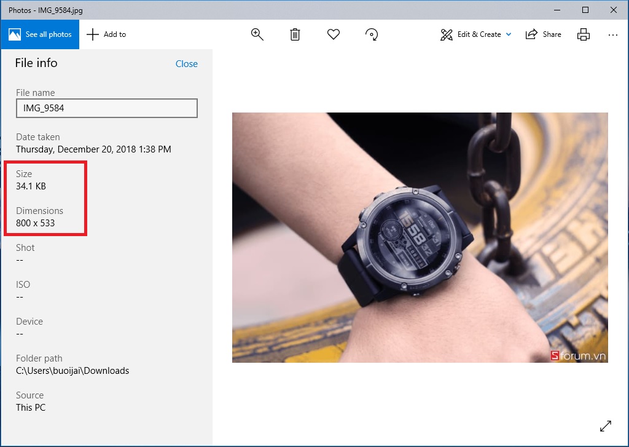Viewport: 629px width, 447px height.
Task: Open the Share option in the toolbar
Action: tap(544, 34)
